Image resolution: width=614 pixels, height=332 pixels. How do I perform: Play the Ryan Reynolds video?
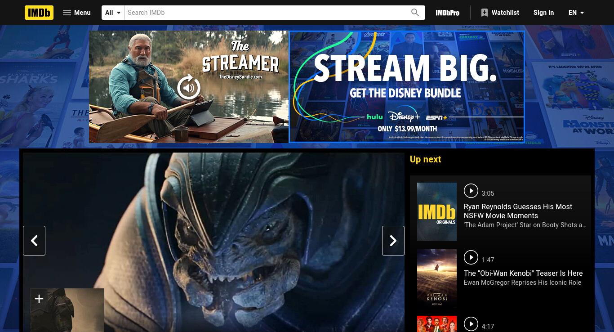click(x=471, y=191)
